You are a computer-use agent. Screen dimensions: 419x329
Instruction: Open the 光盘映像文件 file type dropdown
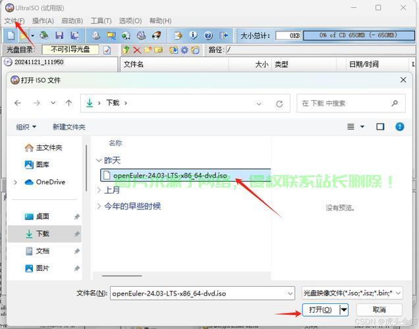point(352,293)
